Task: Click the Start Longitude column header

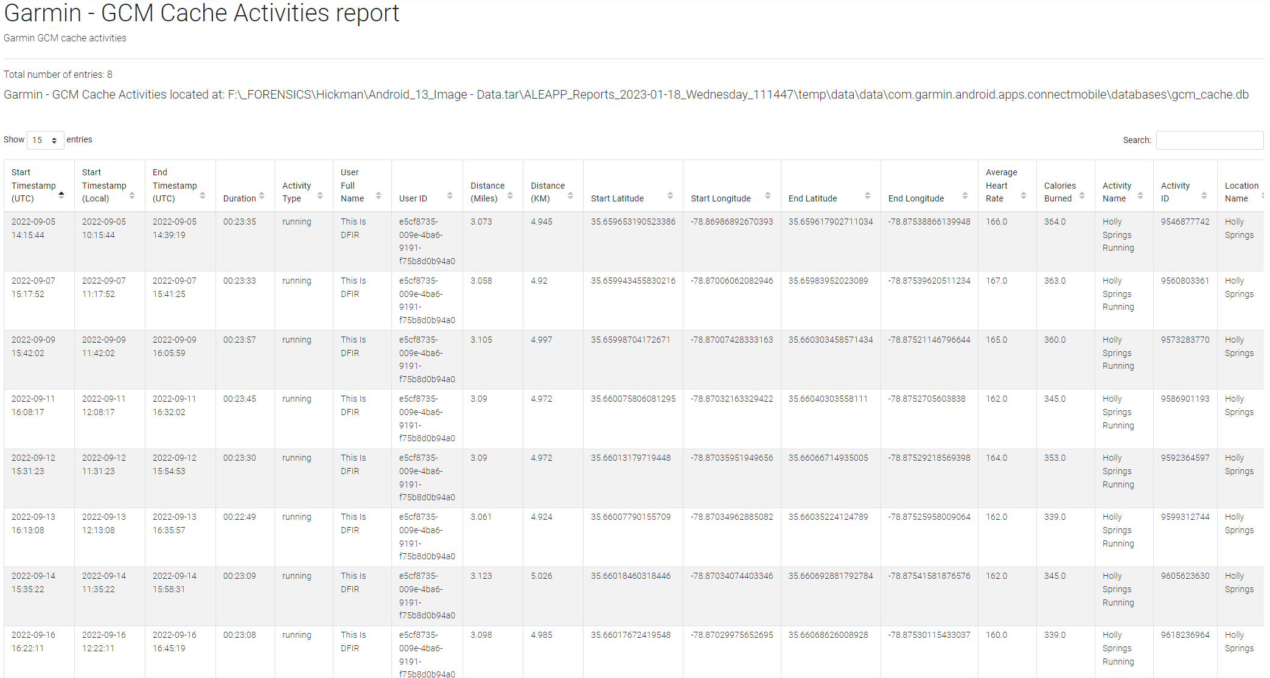Action: pos(720,198)
